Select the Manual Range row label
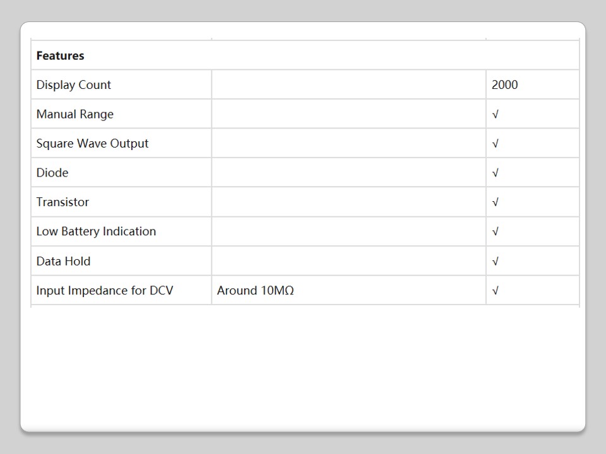 click(74, 114)
